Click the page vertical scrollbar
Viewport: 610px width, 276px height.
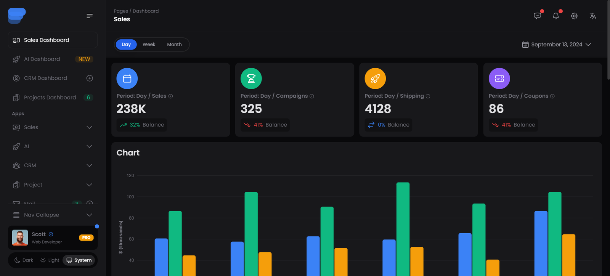click(608, 40)
